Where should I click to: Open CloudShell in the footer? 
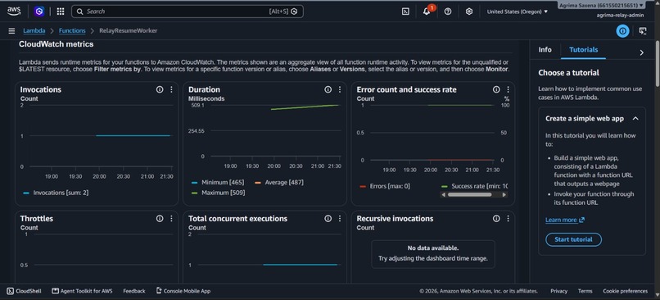point(25,291)
